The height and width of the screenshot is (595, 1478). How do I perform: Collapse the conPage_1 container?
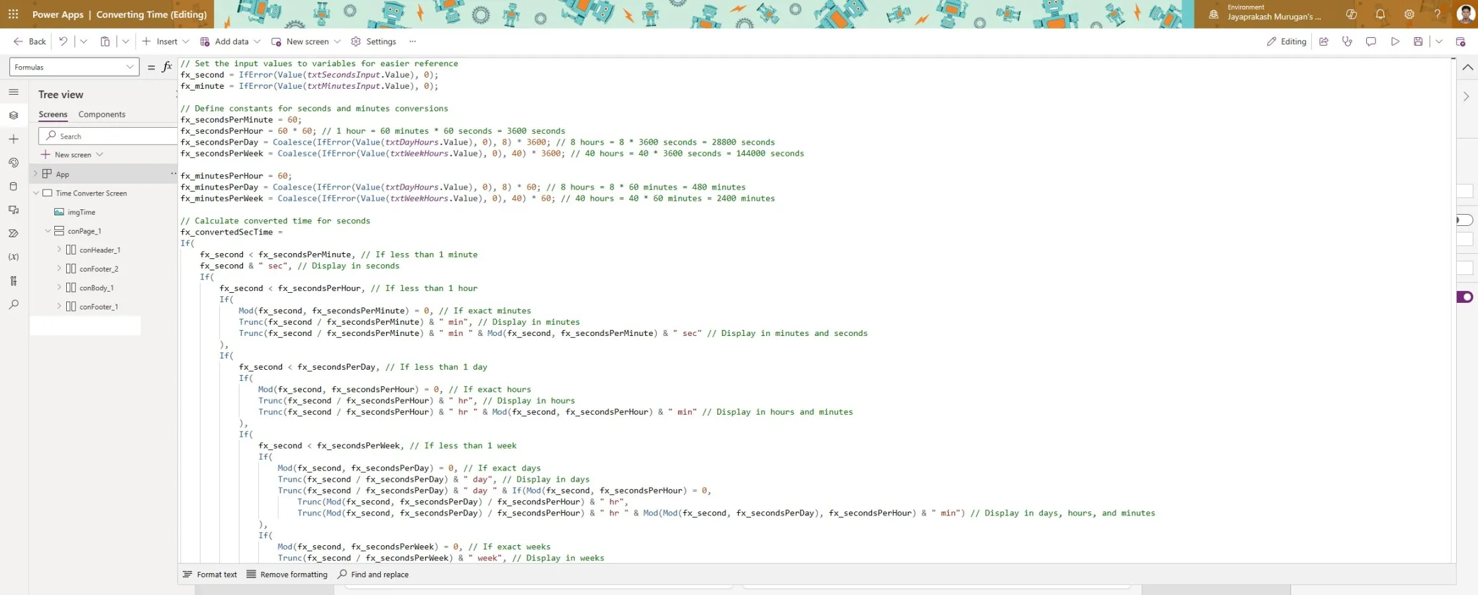[x=48, y=231]
